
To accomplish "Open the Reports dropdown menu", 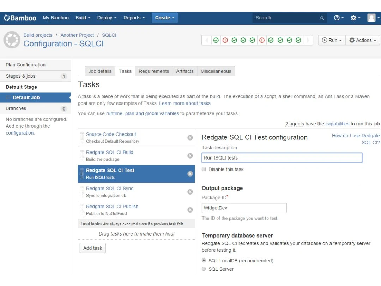I will [134, 18].
